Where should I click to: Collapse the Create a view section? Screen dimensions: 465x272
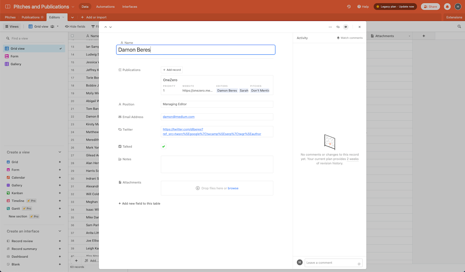click(x=60, y=152)
